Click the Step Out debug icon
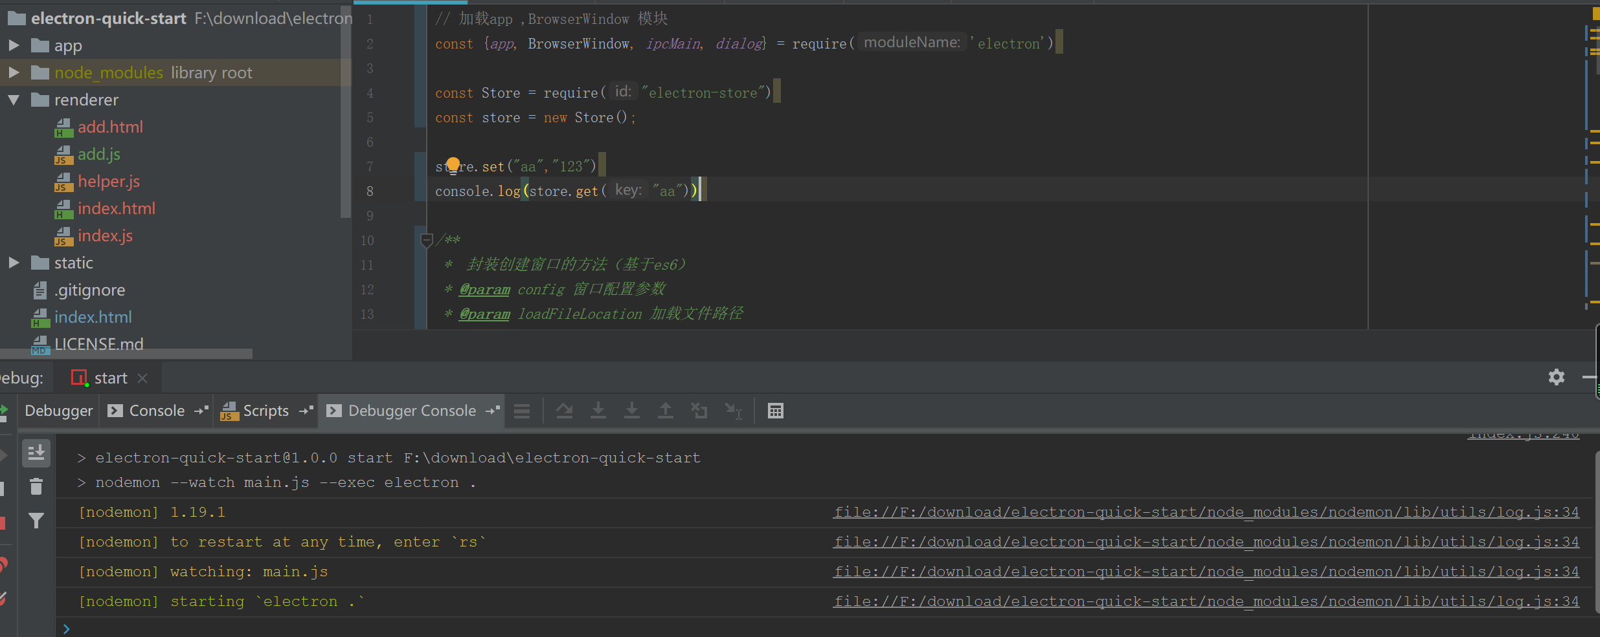 pos(666,411)
